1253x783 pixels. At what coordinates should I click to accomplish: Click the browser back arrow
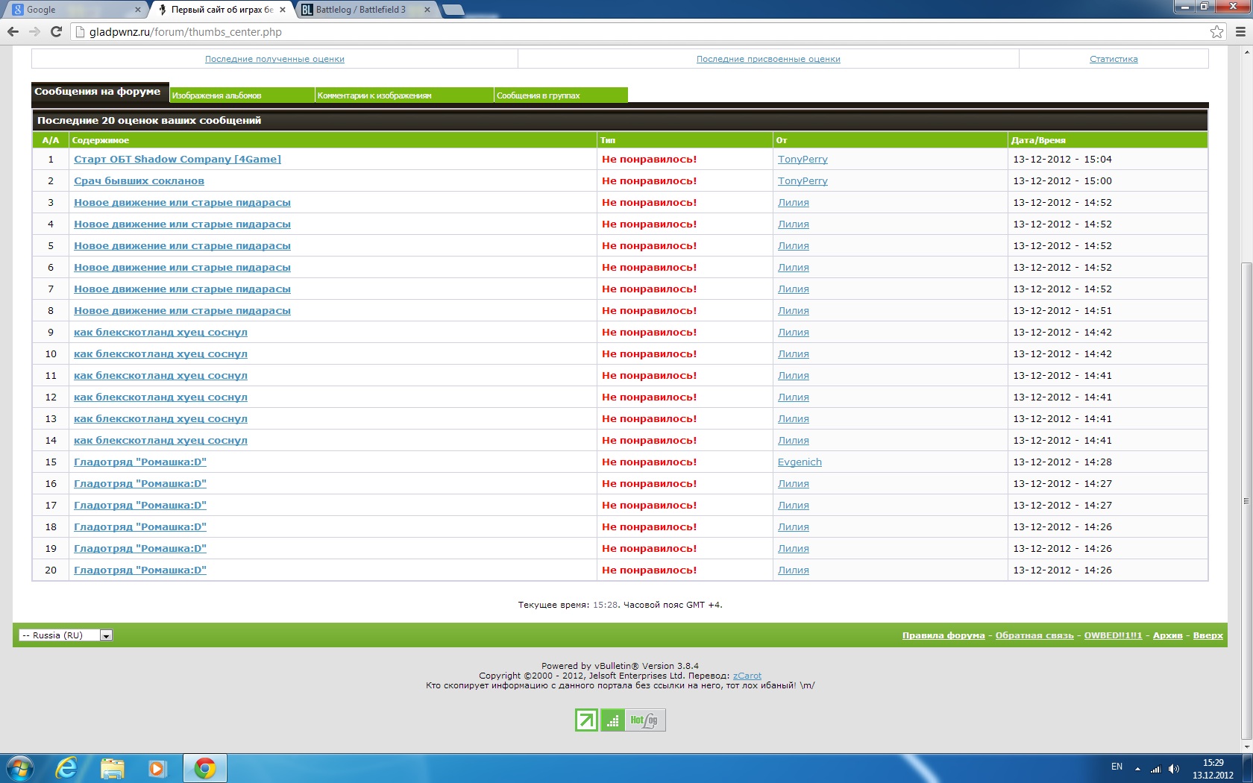(13, 31)
